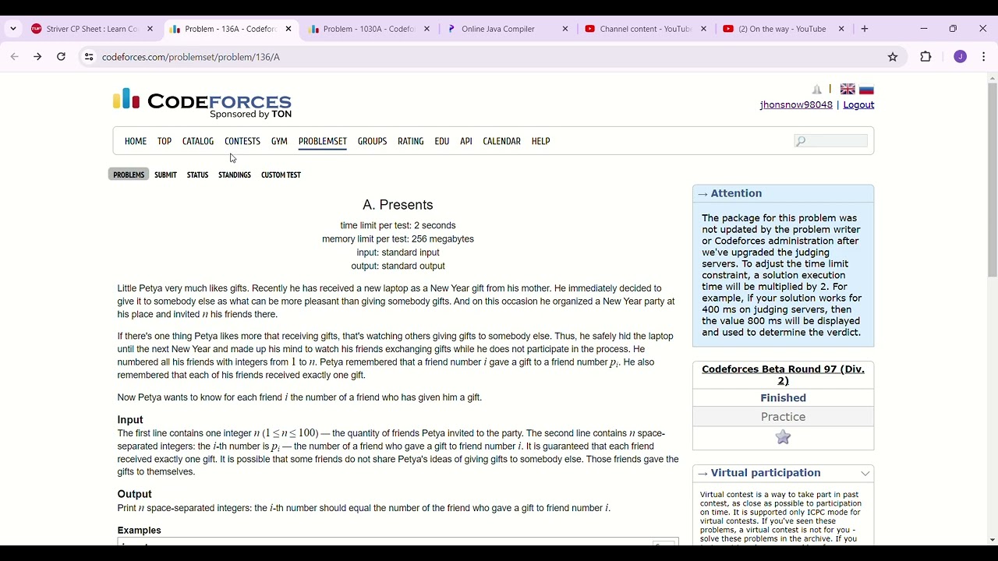Open the CATALOG menu item
Image resolution: width=998 pixels, height=561 pixels.
(x=198, y=141)
